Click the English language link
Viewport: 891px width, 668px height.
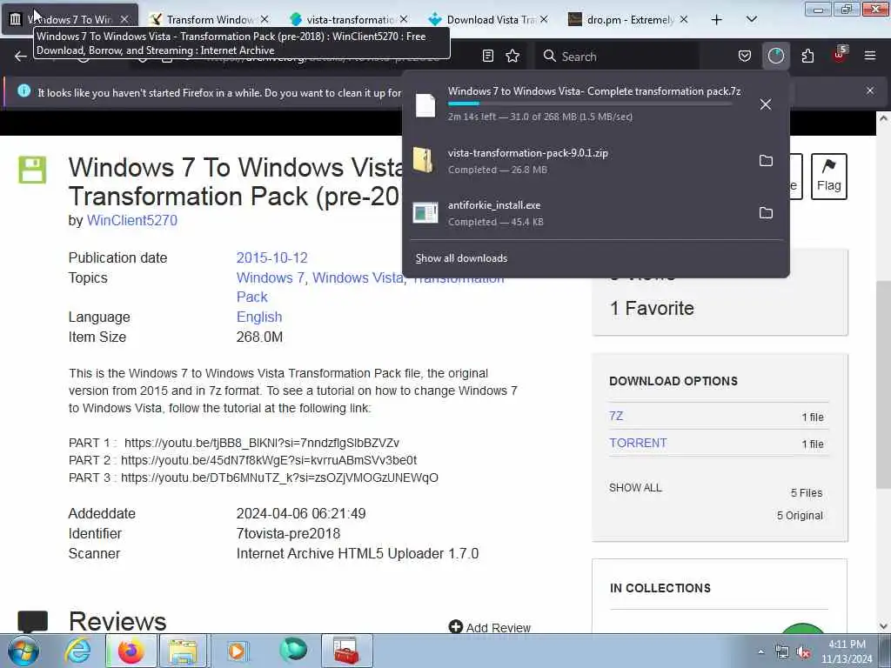[x=259, y=317]
